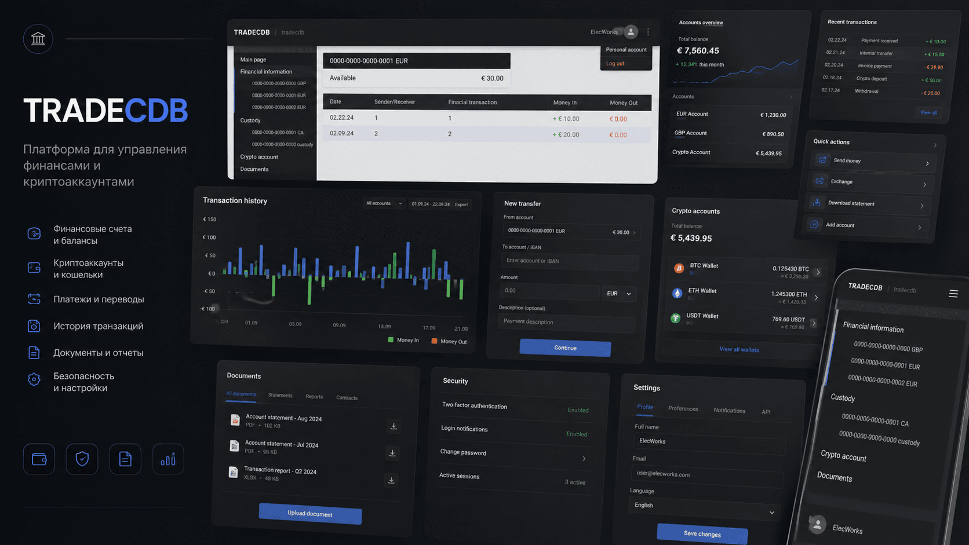Click the Криптоаккаунты и кошельки icon
The height and width of the screenshot is (545, 969).
coord(34,268)
